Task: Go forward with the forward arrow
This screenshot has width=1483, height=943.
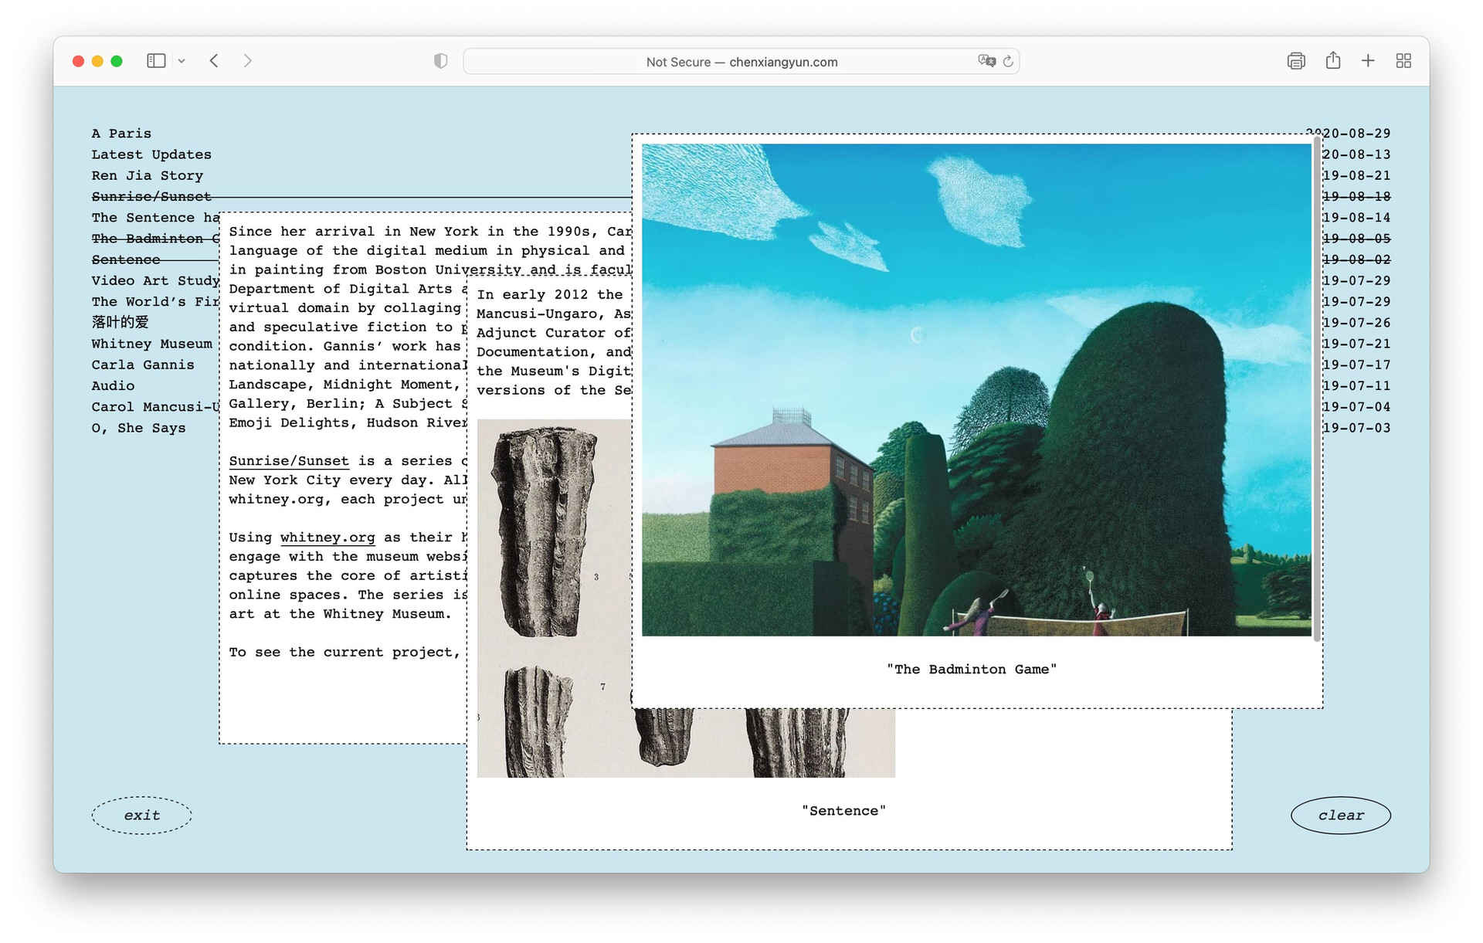Action: click(247, 61)
